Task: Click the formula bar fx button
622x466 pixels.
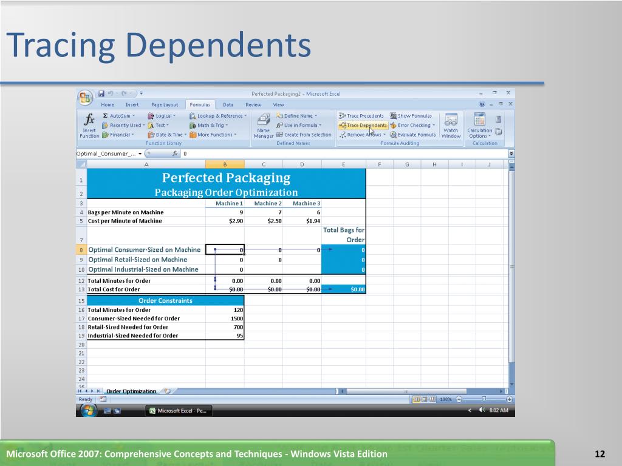Action: pos(175,154)
